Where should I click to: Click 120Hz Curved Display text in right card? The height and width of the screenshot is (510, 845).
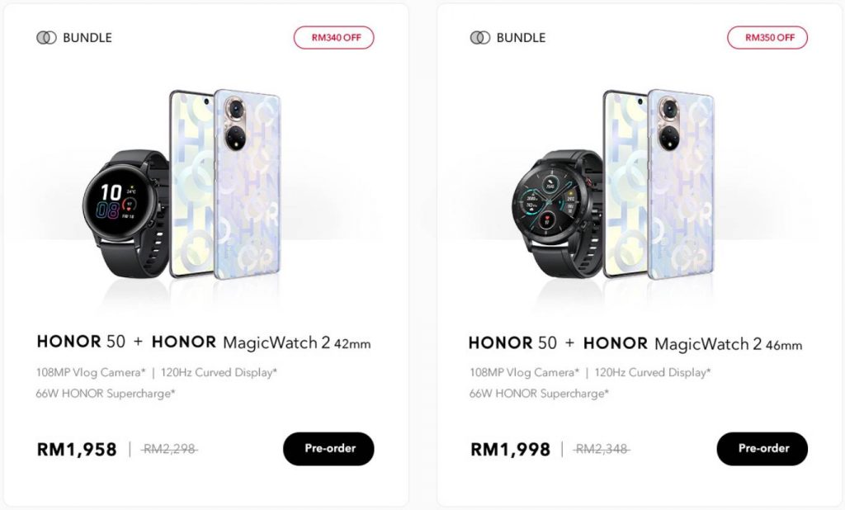click(x=653, y=372)
